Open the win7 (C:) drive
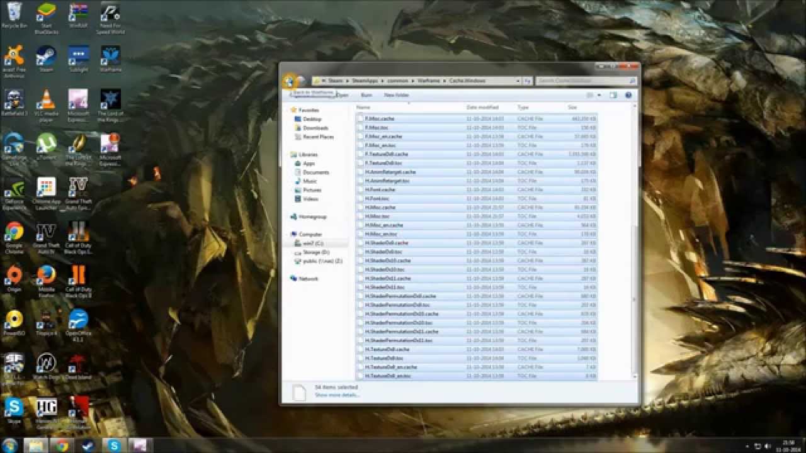Screen dimensions: 806x453 tap(313, 243)
